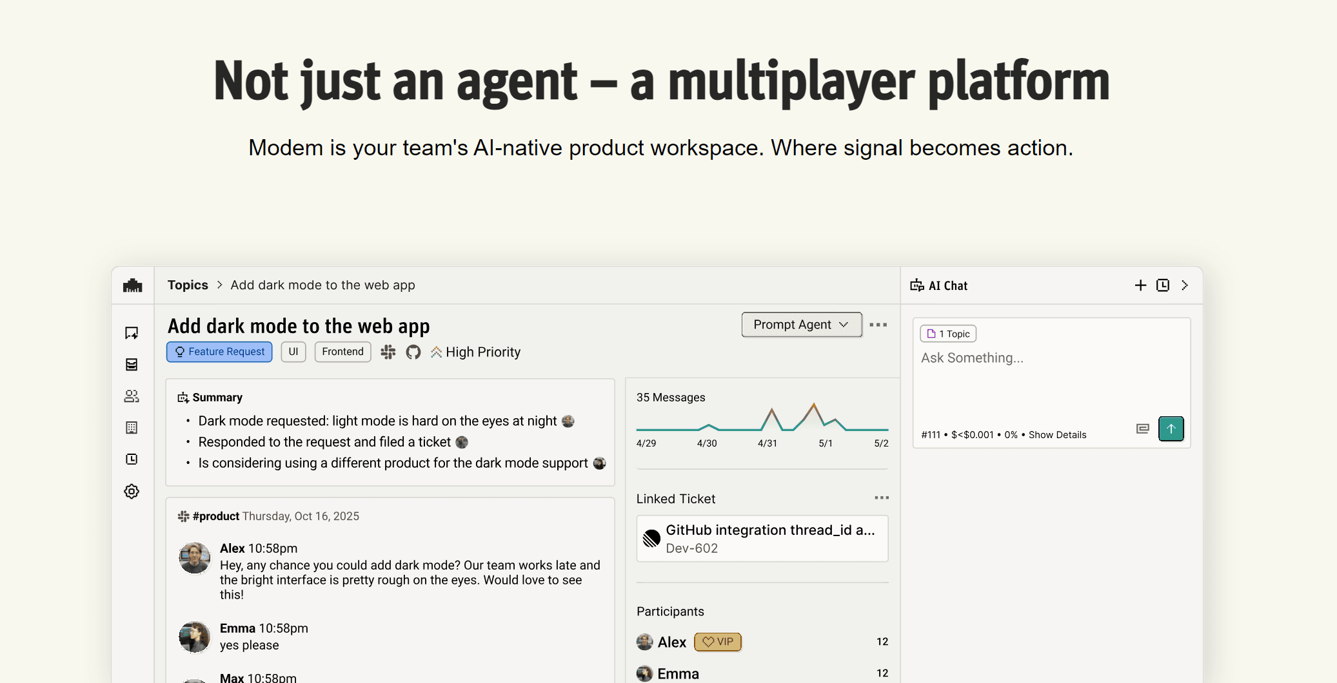
Task: Click avatar after first summary bullet
Action: [x=568, y=421]
